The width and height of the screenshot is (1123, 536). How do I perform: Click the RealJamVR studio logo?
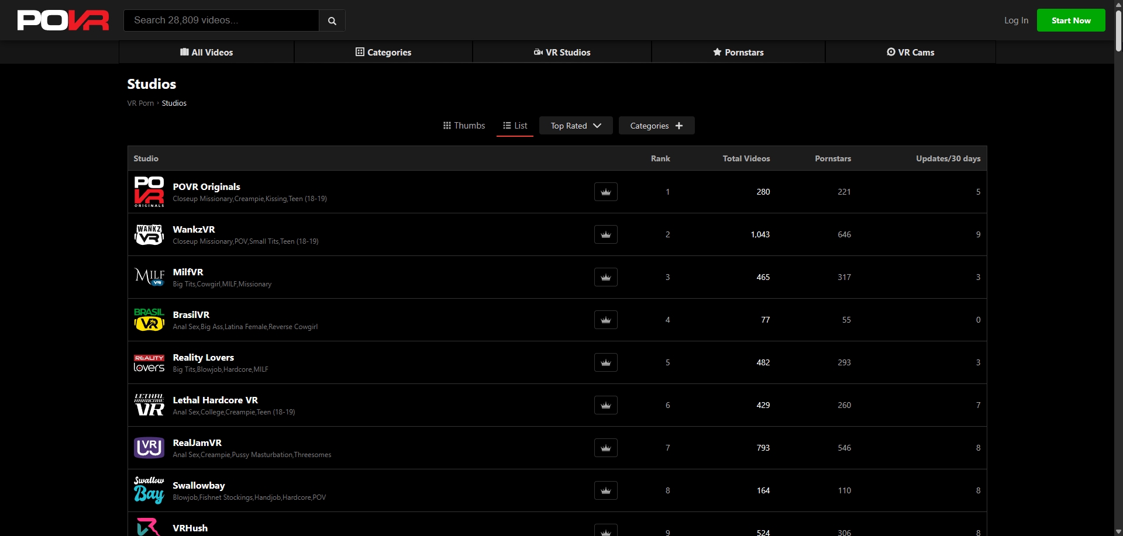pos(149,448)
